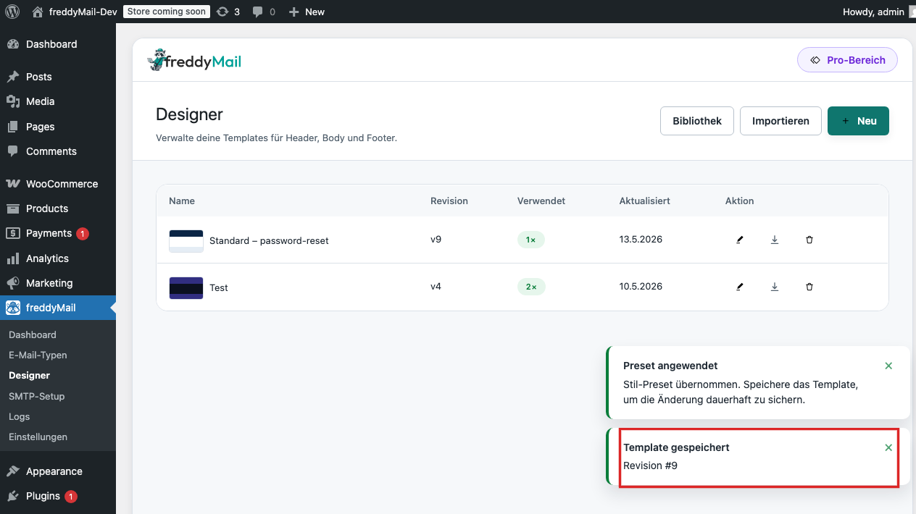Open the Comments sidebar menu
This screenshot has height=514, width=916.
point(58,151)
